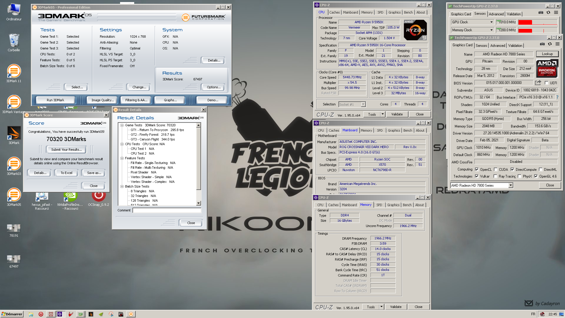Click the Bus Interface question mark icon
This screenshot has width=565, height=318.
click(x=557, y=97)
